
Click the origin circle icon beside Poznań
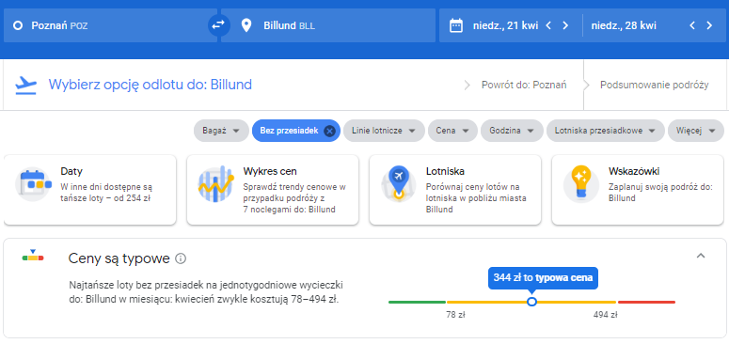coord(18,25)
